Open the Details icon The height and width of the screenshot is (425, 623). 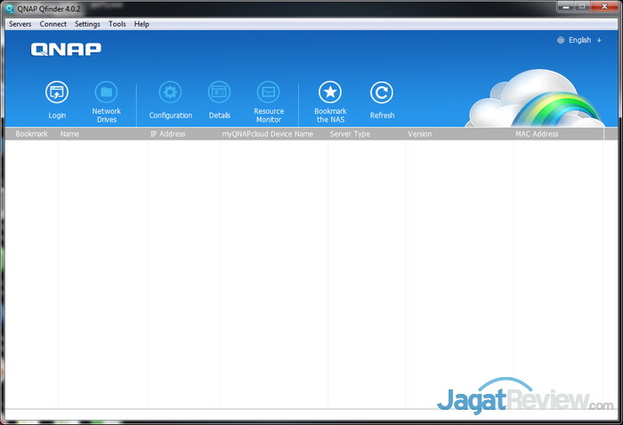pyautogui.click(x=219, y=92)
